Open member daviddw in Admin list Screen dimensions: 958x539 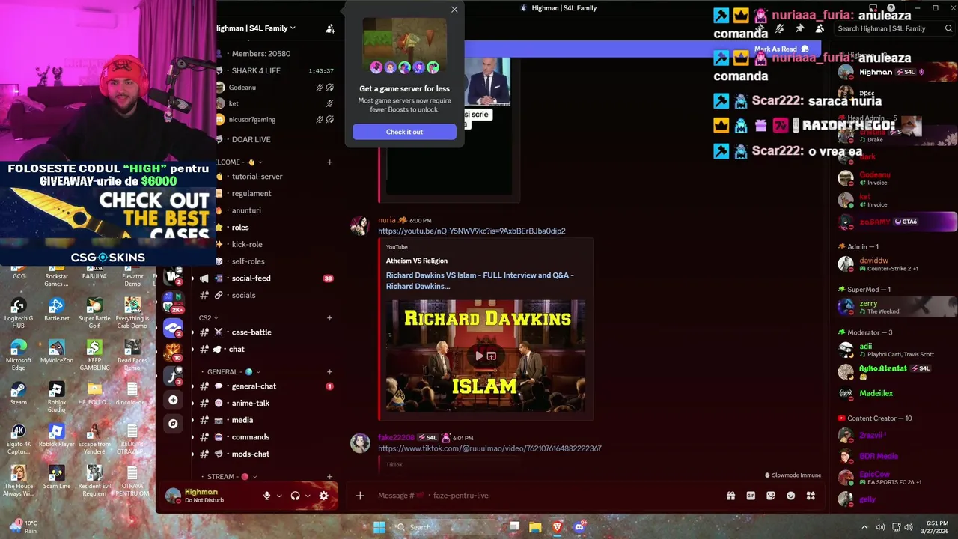pos(897,264)
